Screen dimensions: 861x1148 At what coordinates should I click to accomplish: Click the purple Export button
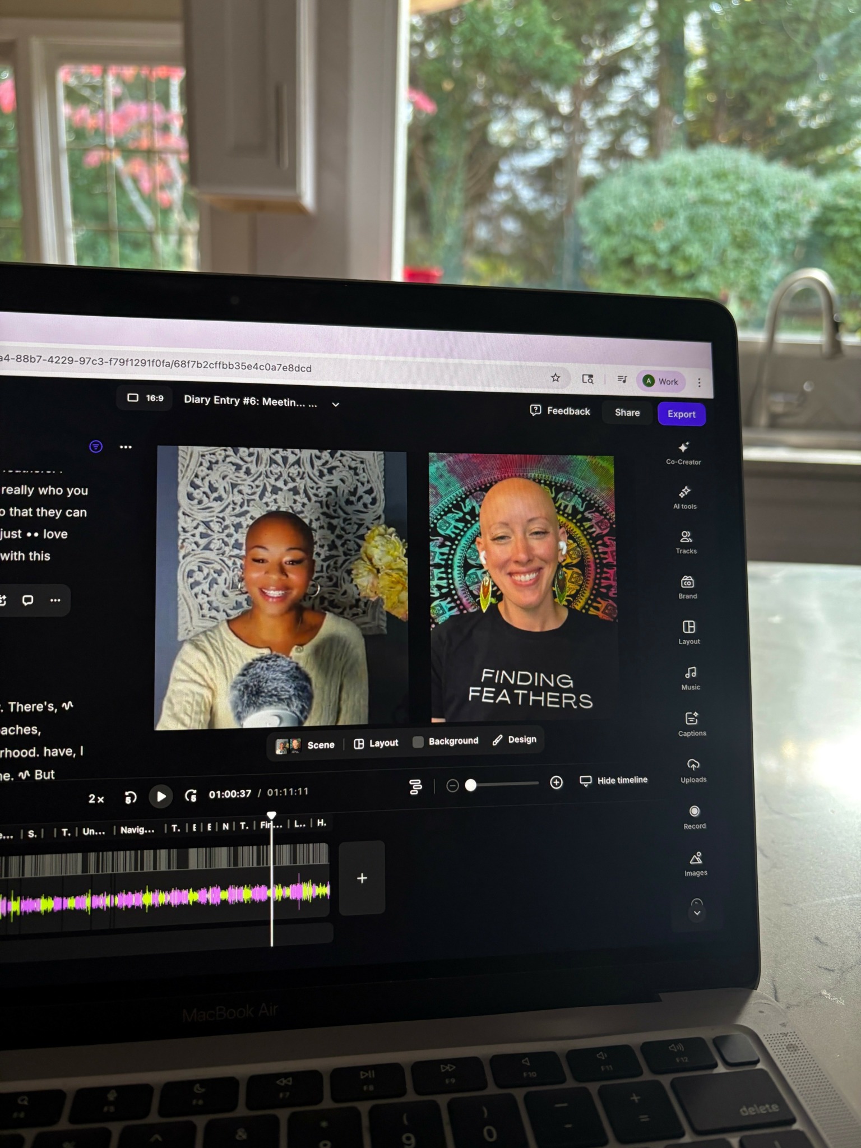click(681, 414)
